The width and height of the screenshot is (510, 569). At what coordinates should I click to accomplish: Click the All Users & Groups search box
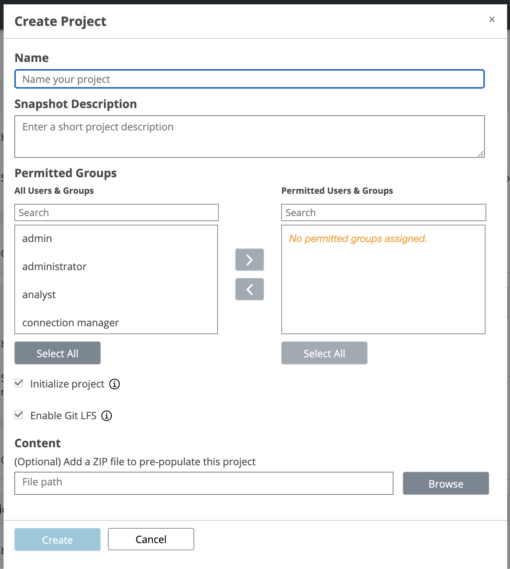[x=117, y=212]
